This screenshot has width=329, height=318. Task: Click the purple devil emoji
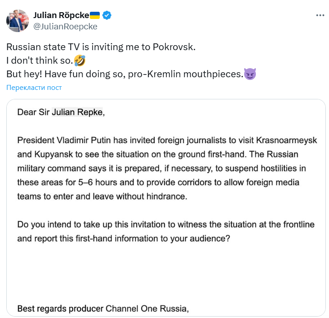250,74
